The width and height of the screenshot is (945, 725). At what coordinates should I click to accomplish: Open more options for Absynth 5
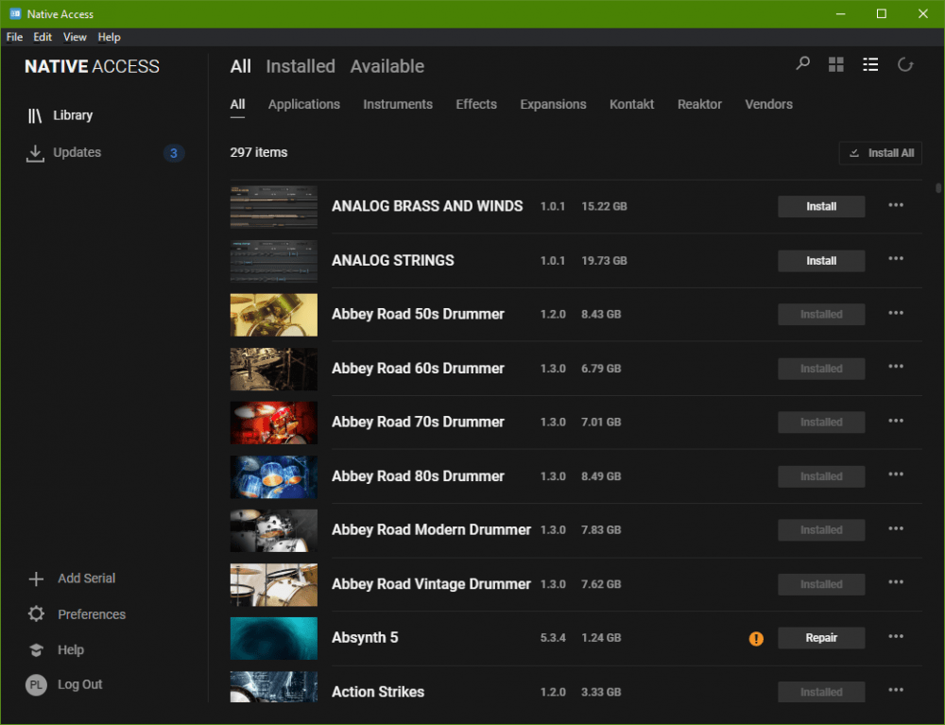896,637
